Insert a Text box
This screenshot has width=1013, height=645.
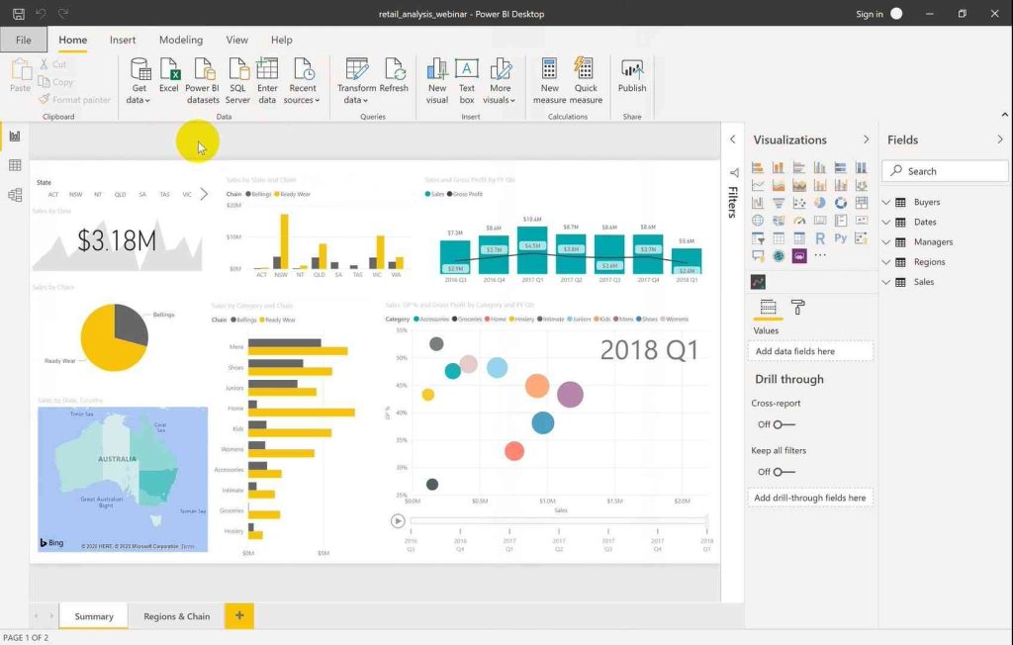(467, 81)
